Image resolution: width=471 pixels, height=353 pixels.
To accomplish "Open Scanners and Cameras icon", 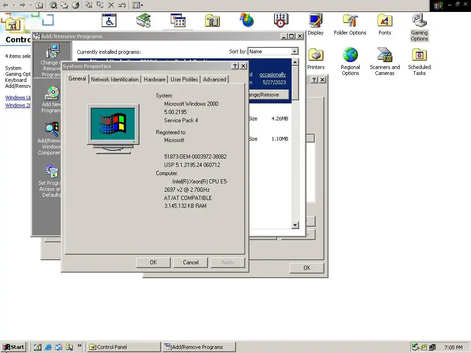I will pos(385,62).
